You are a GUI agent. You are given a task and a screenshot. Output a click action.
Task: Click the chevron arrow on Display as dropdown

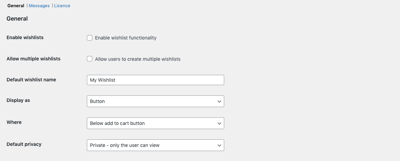click(x=219, y=102)
